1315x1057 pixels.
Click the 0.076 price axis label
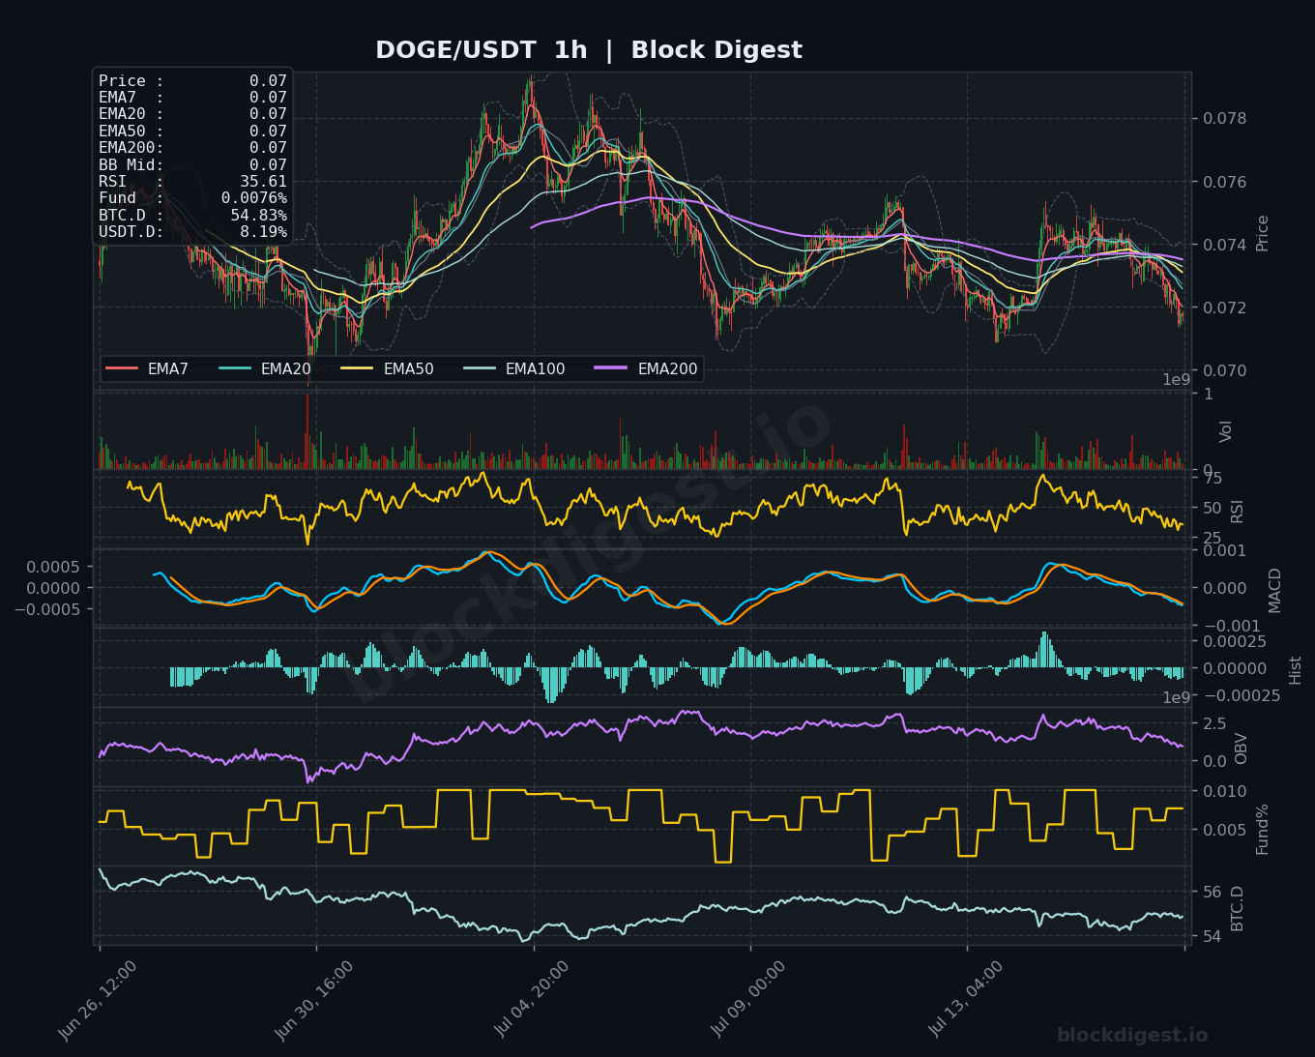click(x=1224, y=182)
